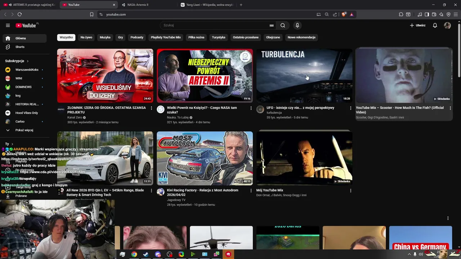Click the share page icon in address bar

pyautogui.click(x=335, y=14)
